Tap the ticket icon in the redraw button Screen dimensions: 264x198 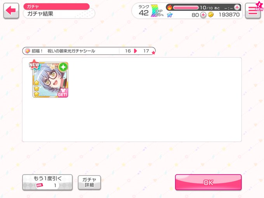(40, 185)
